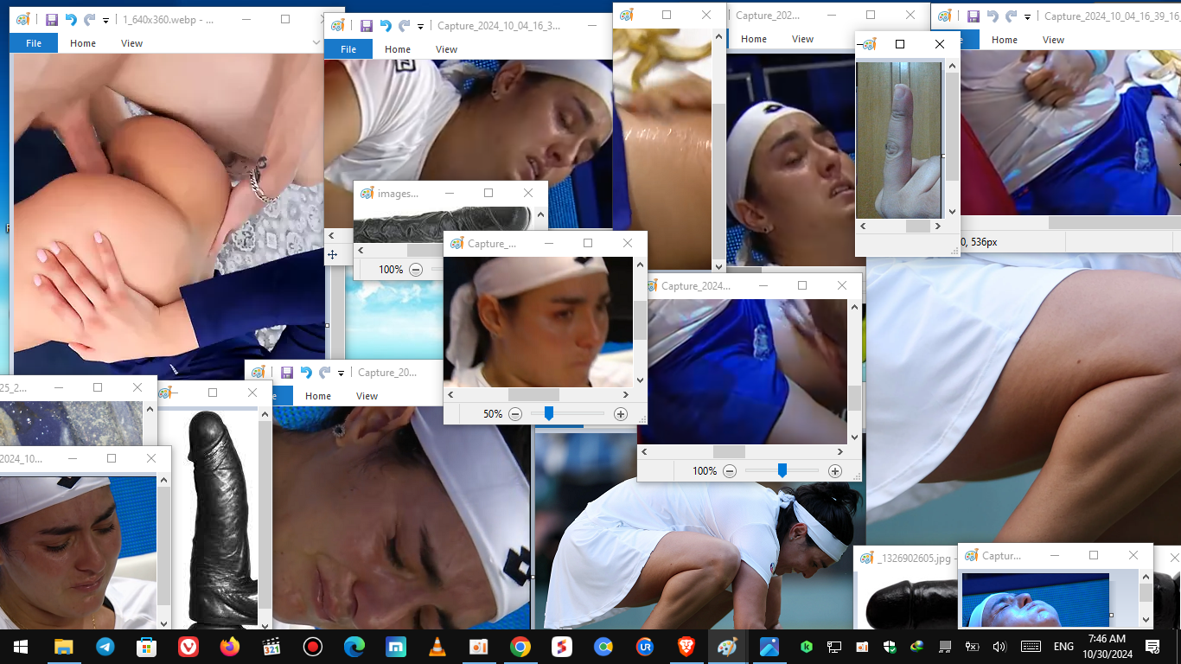Click Undo arrow in the 1_640x360.webp window

tap(72, 20)
